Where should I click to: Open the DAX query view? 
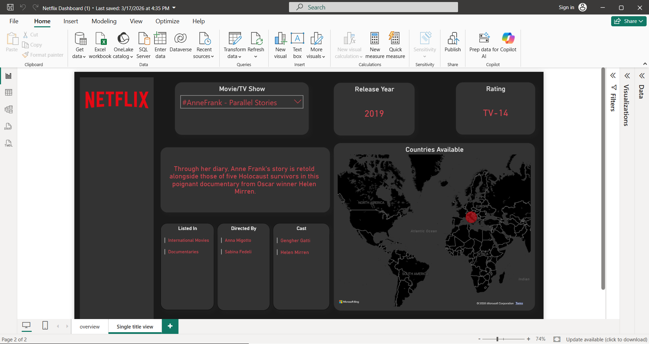(8, 126)
